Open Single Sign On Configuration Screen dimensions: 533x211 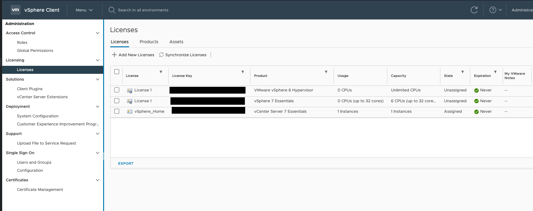coord(30,171)
